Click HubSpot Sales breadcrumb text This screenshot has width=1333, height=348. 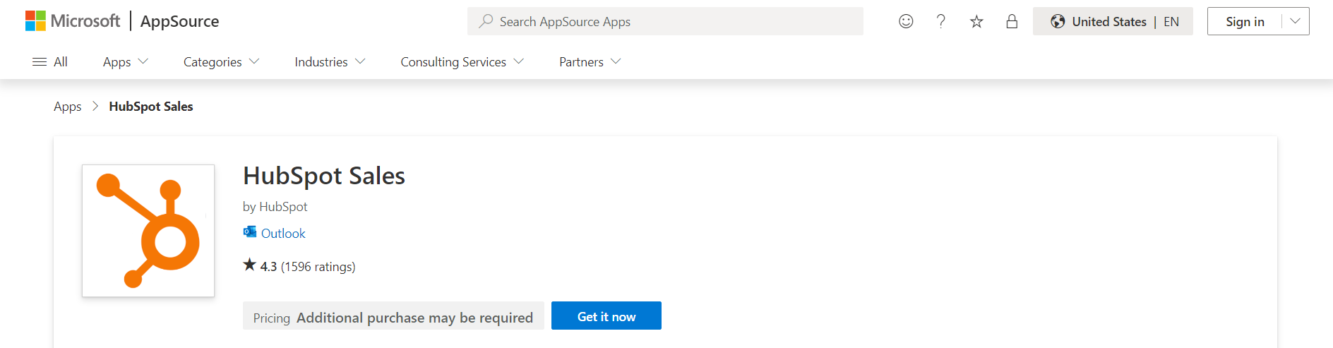(x=151, y=107)
